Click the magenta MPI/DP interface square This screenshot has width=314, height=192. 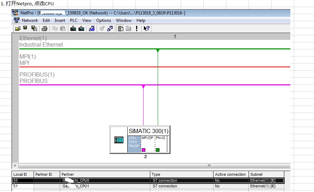(x=144, y=150)
